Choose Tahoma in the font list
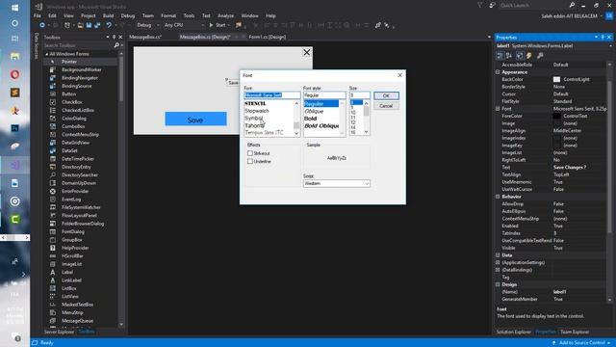 (x=254, y=126)
